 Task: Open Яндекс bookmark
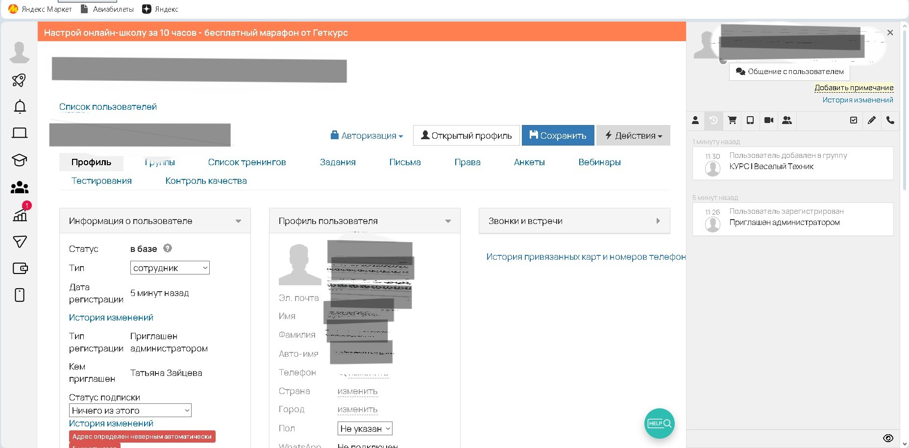(160, 9)
